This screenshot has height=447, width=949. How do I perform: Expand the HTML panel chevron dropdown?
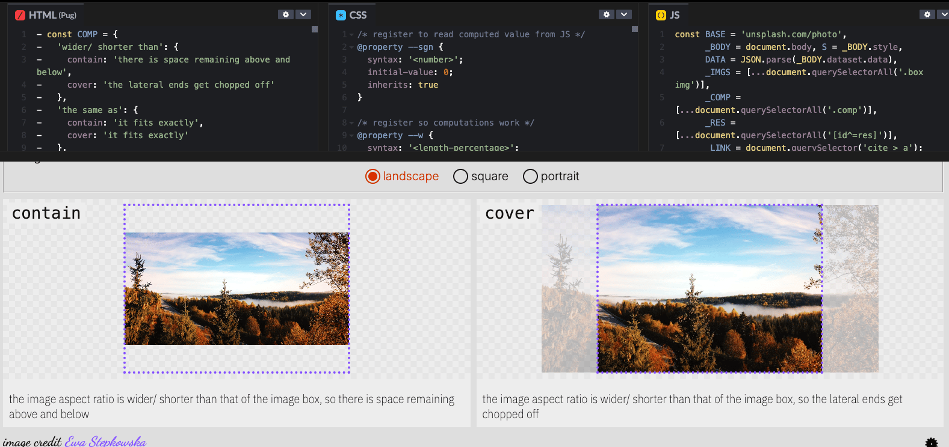tap(303, 14)
